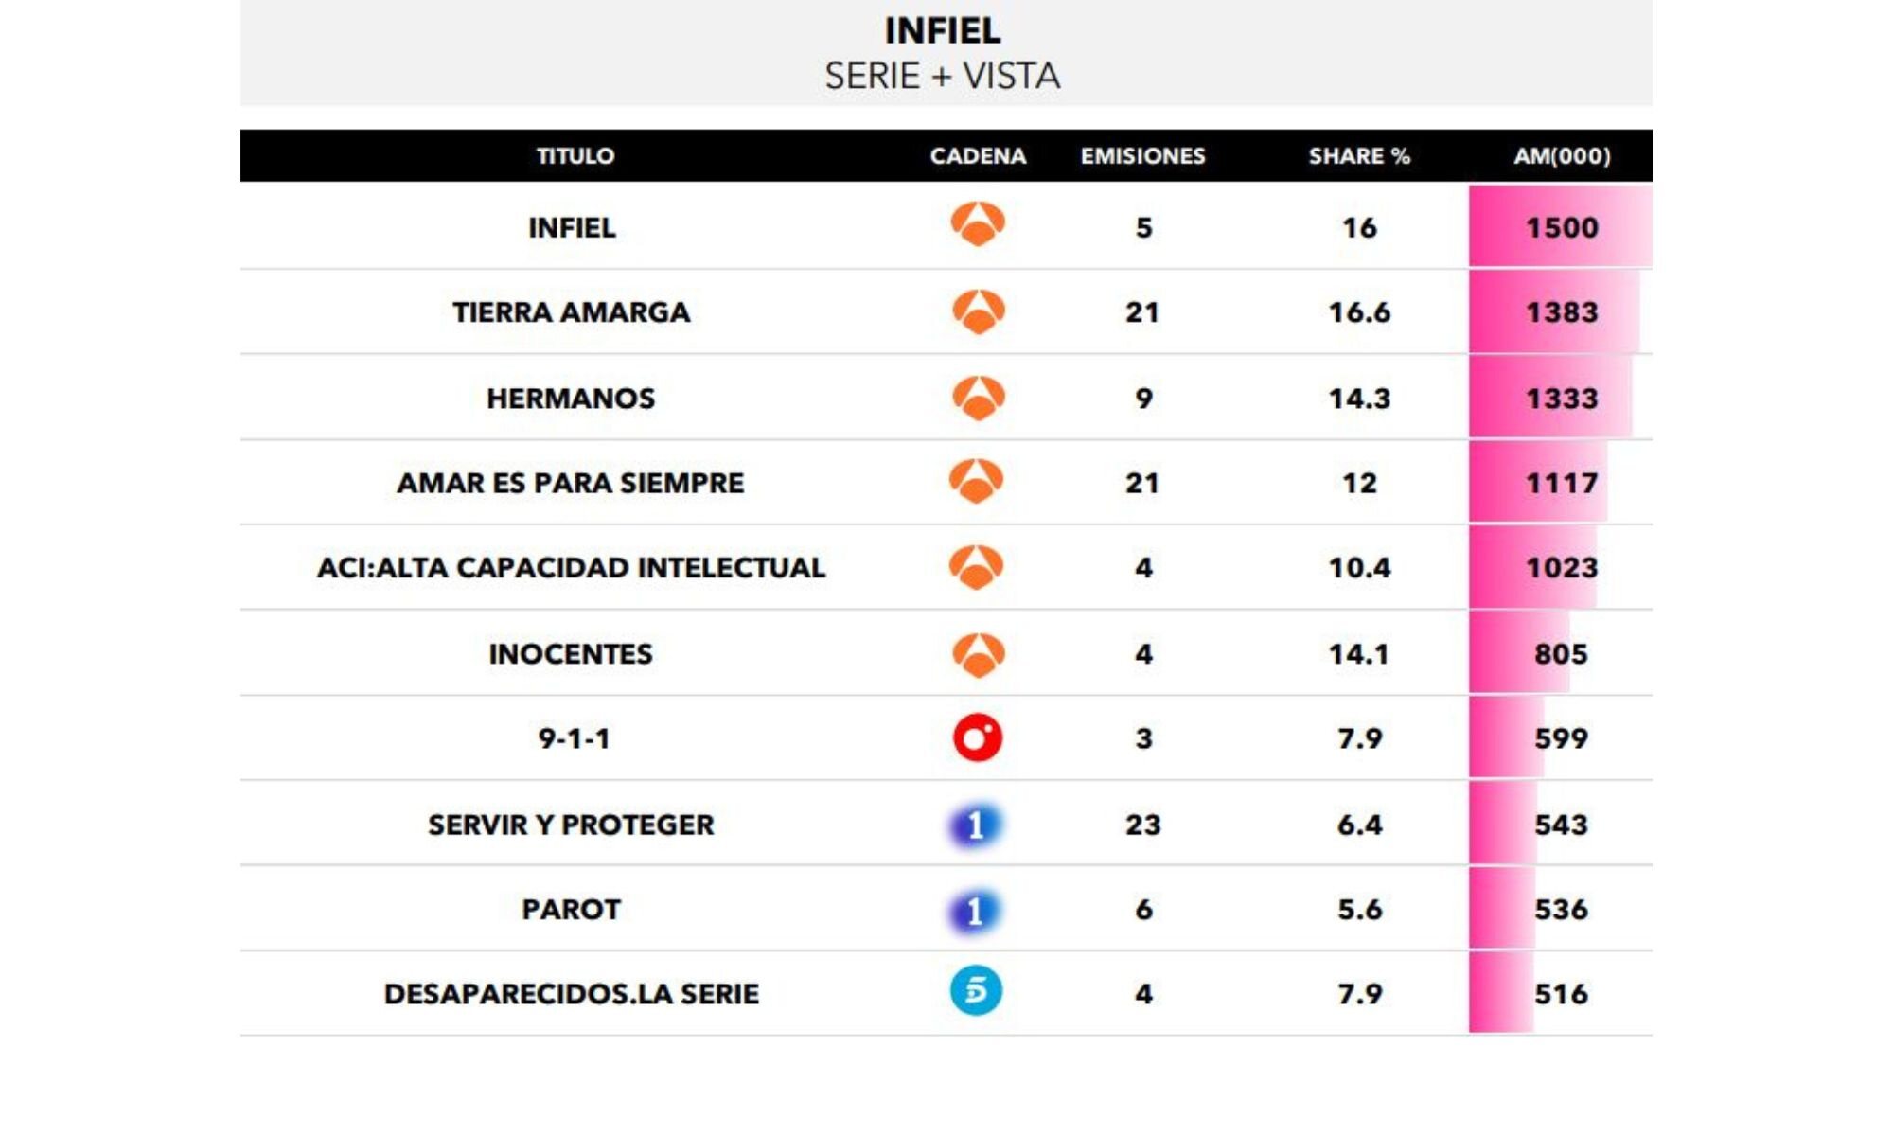
Task: Click the EMISIONES column header
Action: point(1142,156)
